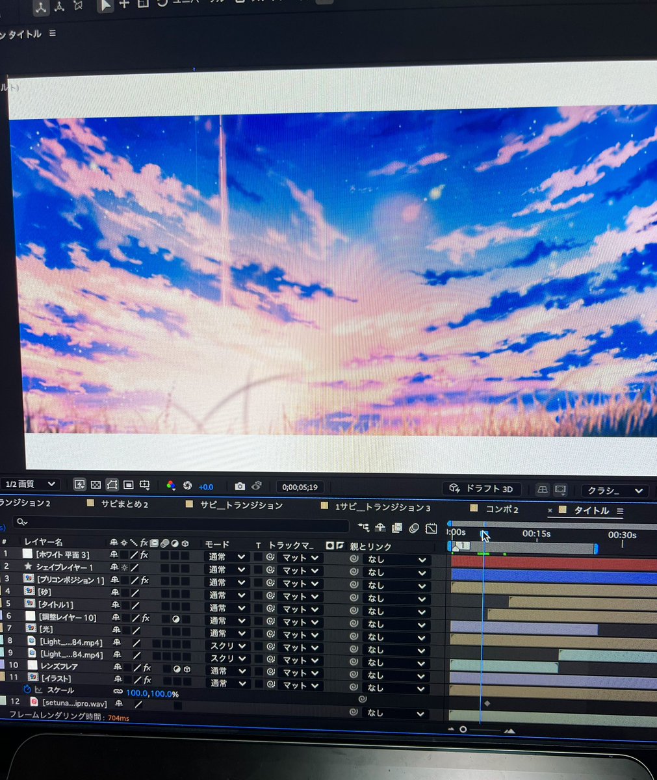The width and height of the screenshot is (657, 780).
Task: Toggle mask and shape path visibility
Action: 112,485
